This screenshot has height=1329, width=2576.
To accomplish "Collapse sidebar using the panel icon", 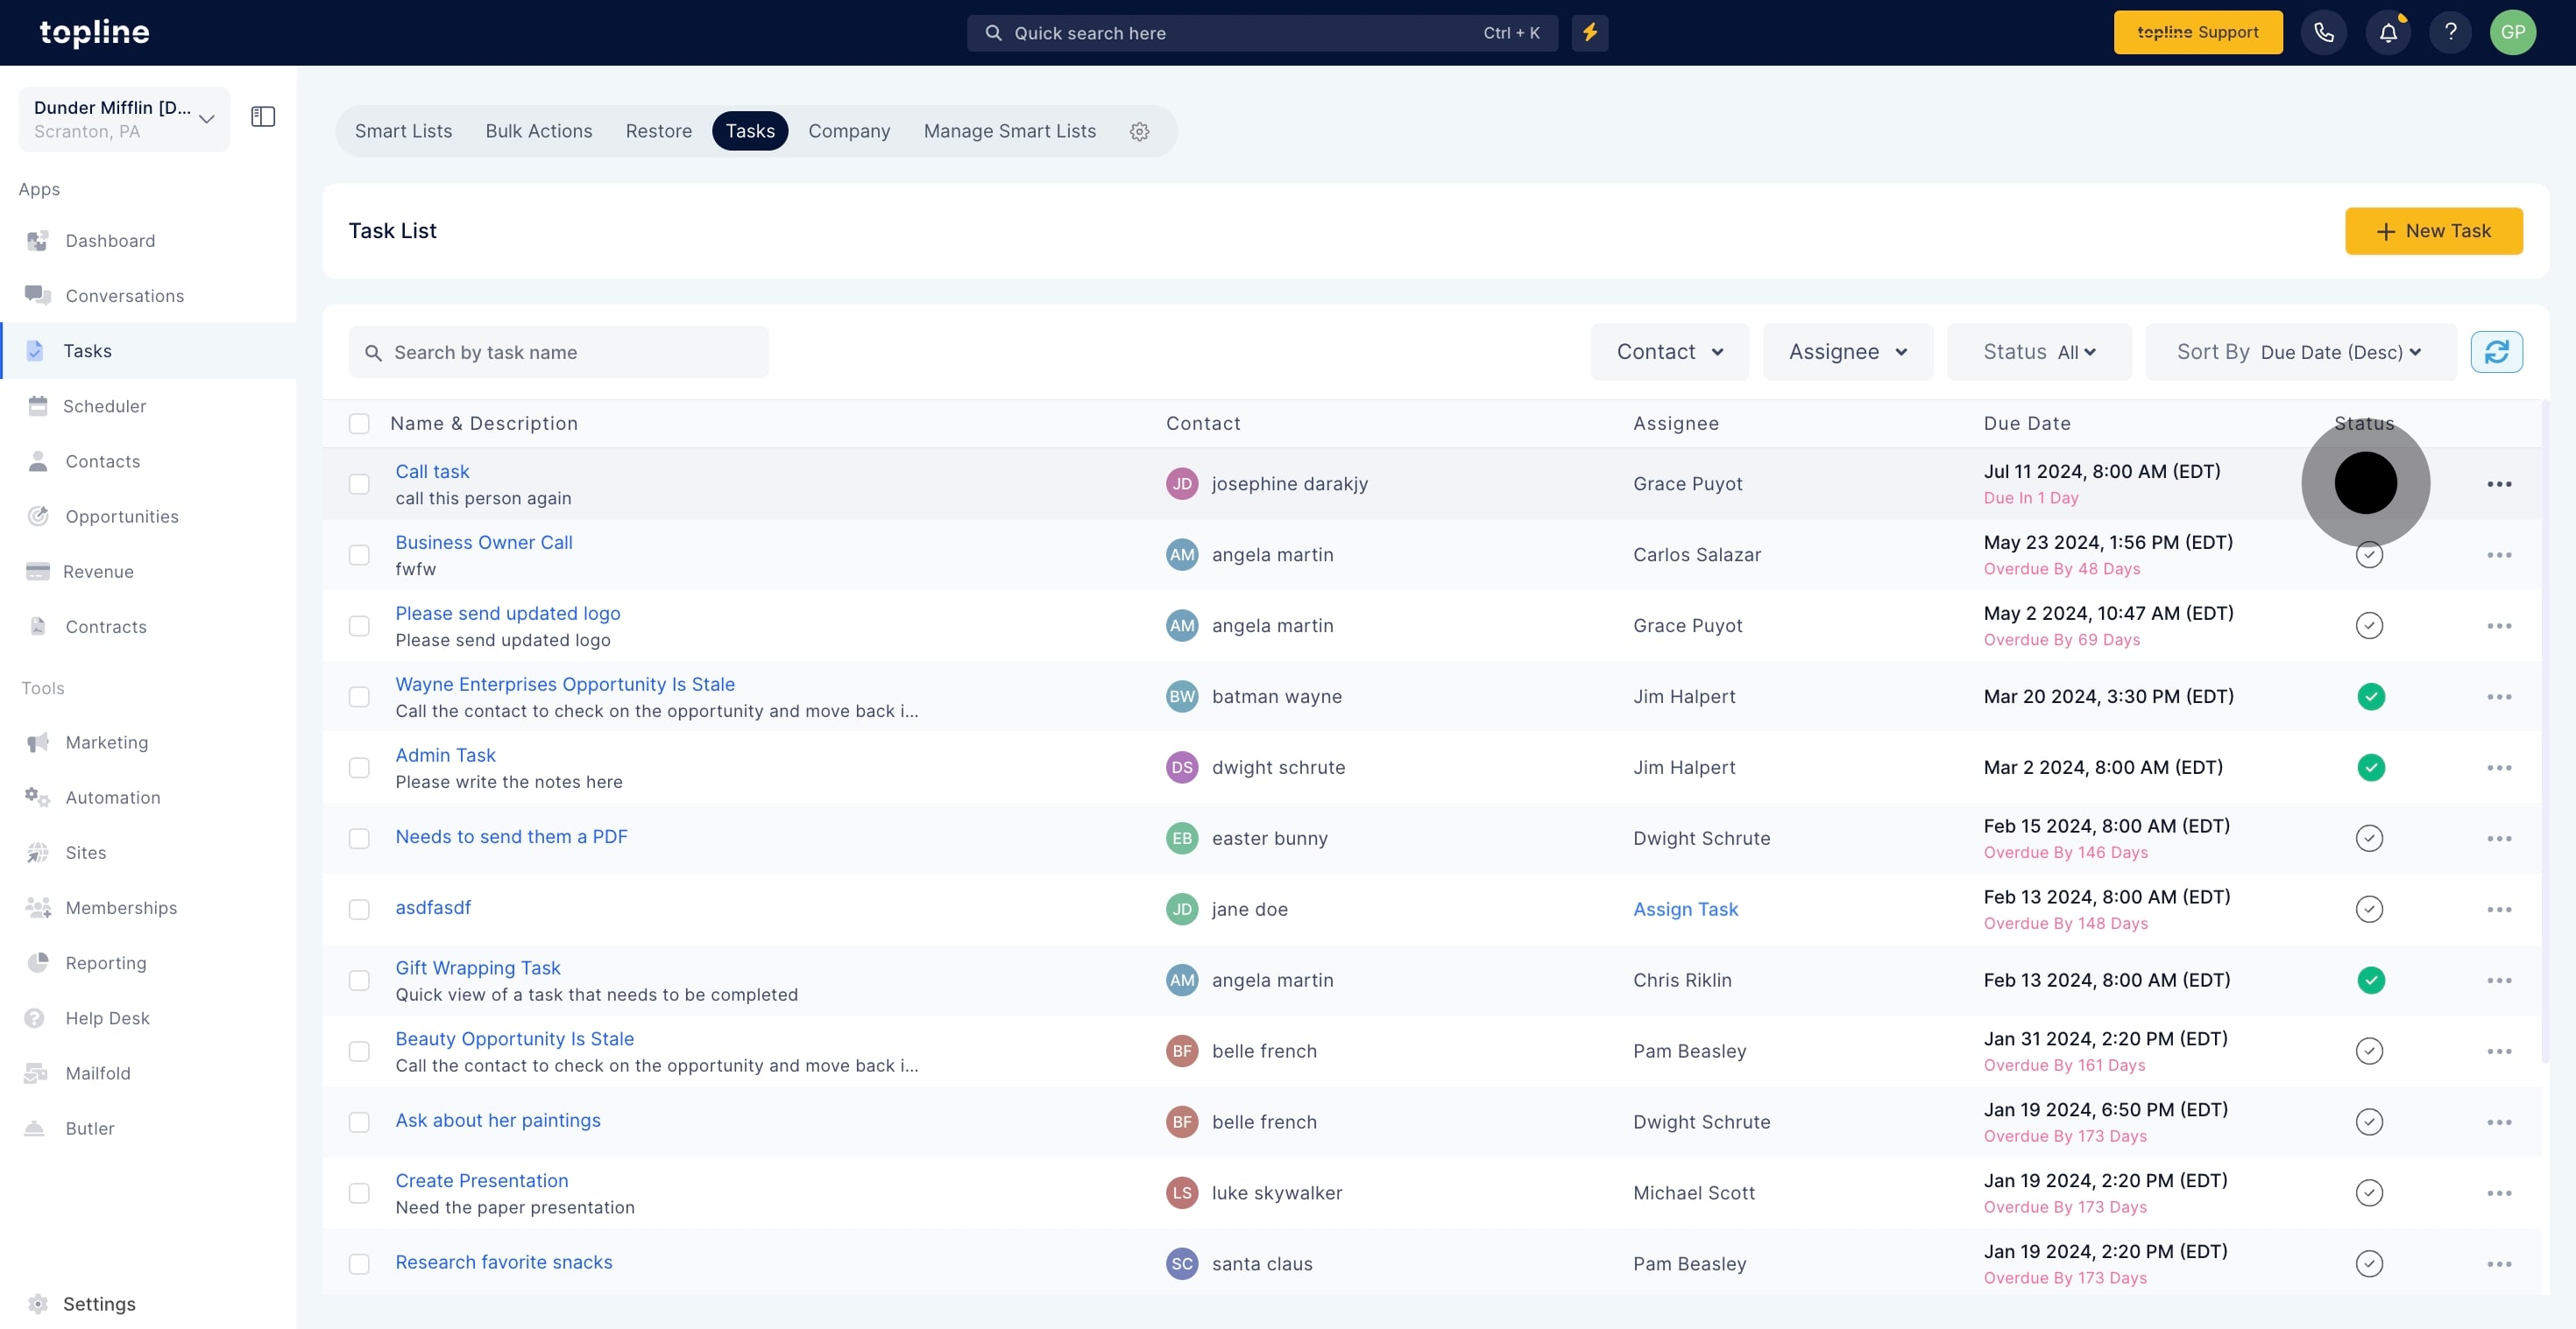I will point(263,117).
